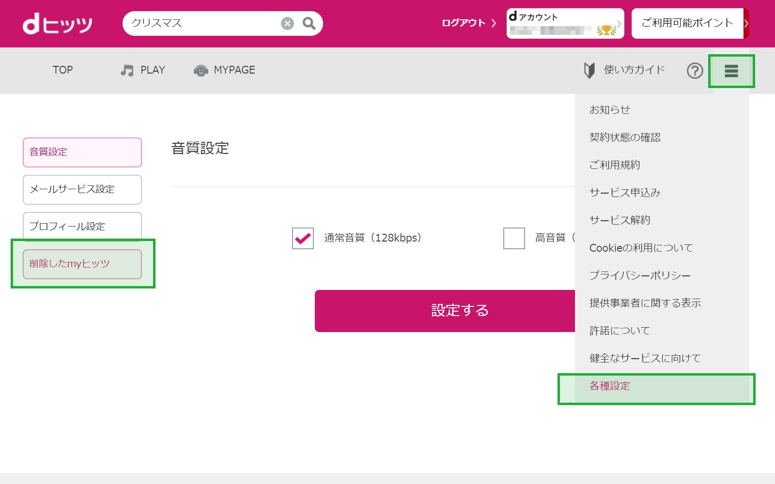This screenshot has width=775, height=484.
Task: Open お知らせ from the menu
Action: point(610,110)
